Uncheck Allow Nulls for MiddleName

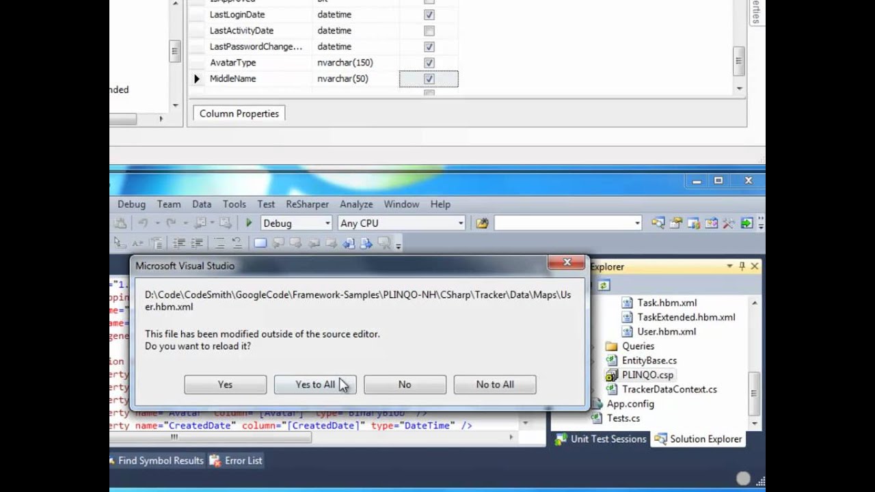[x=429, y=79]
